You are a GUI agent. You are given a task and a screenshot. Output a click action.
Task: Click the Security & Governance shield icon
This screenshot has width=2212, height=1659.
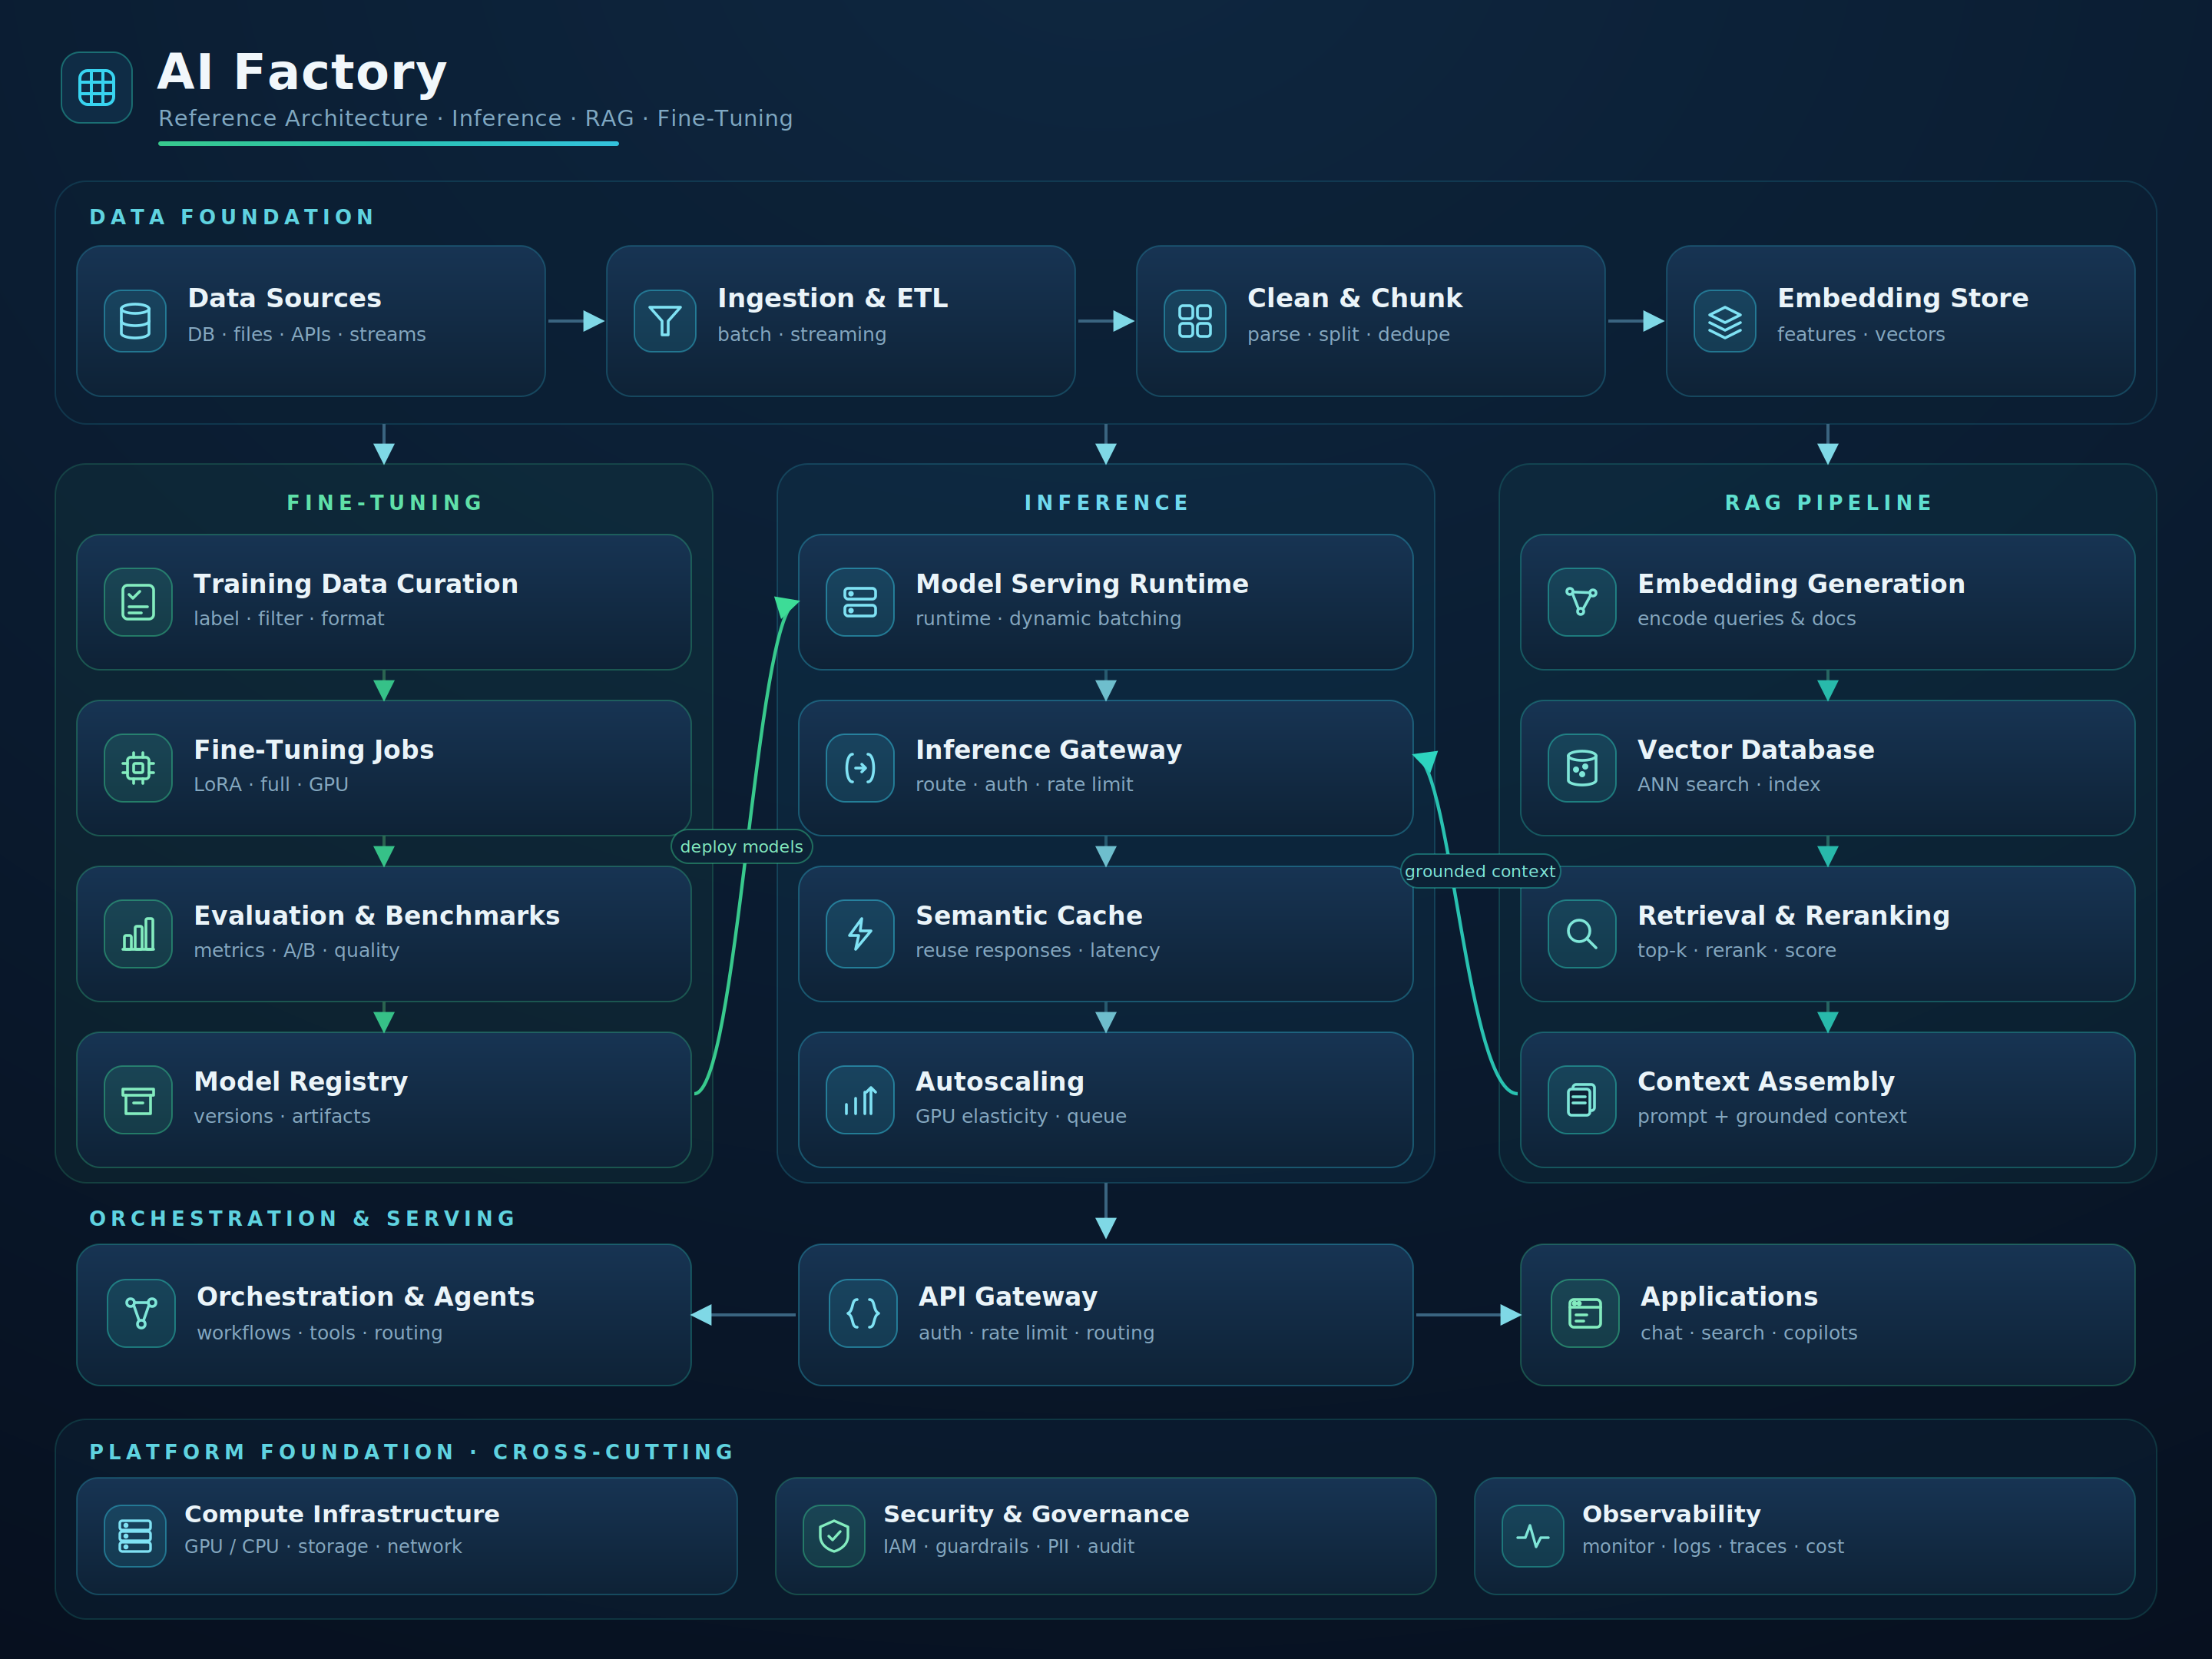(834, 1536)
